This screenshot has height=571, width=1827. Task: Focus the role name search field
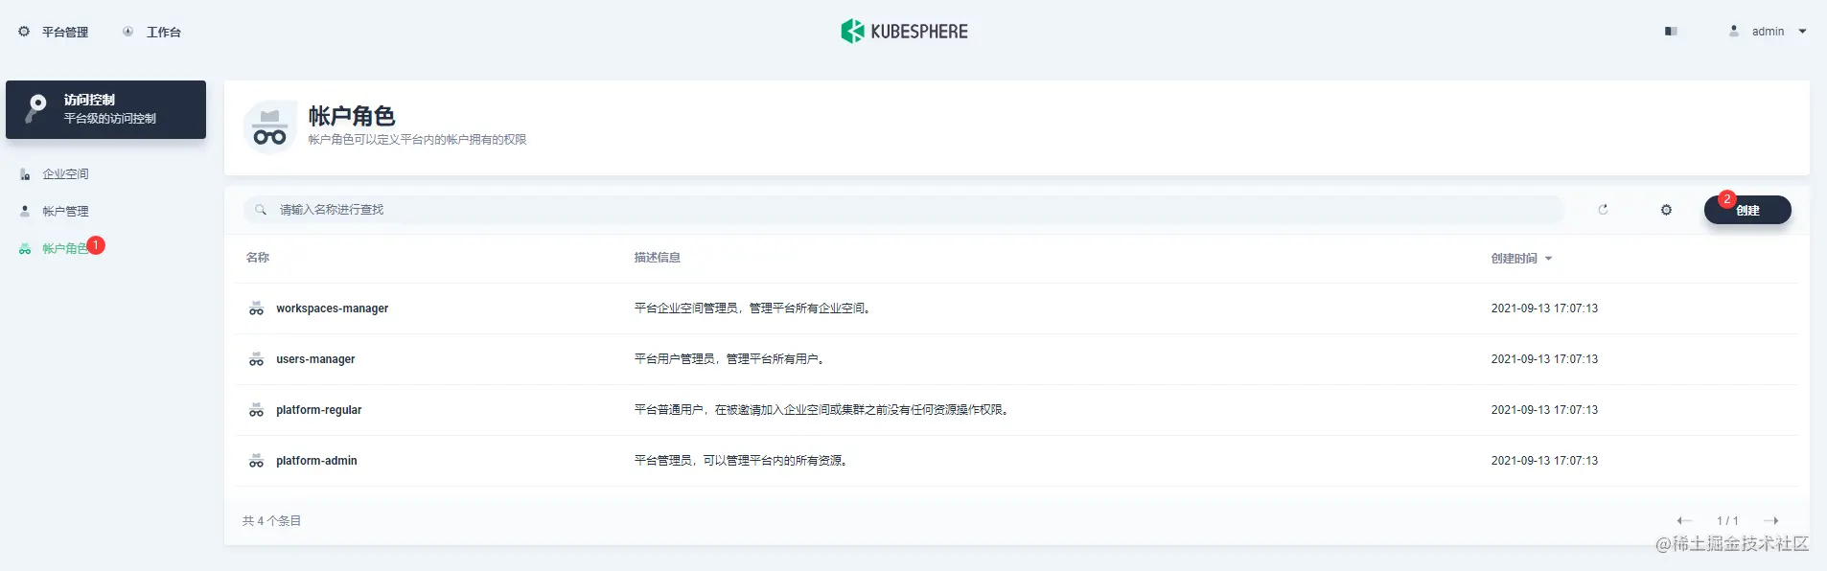coord(904,210)
